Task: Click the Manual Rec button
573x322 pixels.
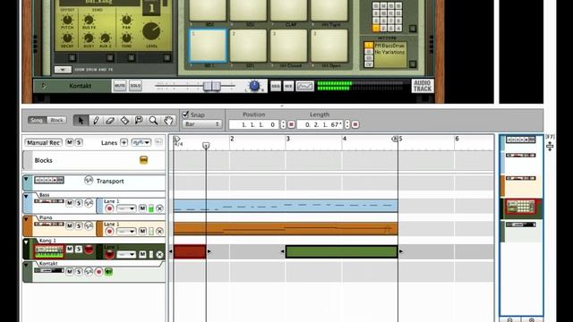Action: 43,142
